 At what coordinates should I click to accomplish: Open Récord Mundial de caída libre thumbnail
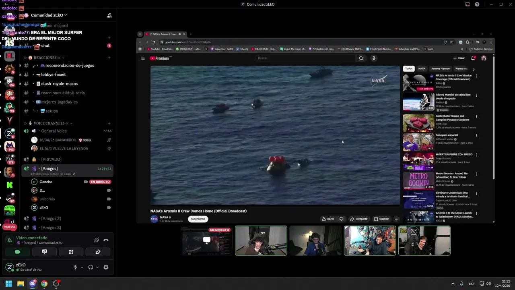click(418, 102)
